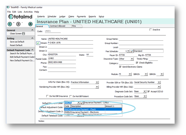Viewport: 186px width, 135px height.
Task: Expand the Provider SSN or TIN dropdown
Action: 159,82
